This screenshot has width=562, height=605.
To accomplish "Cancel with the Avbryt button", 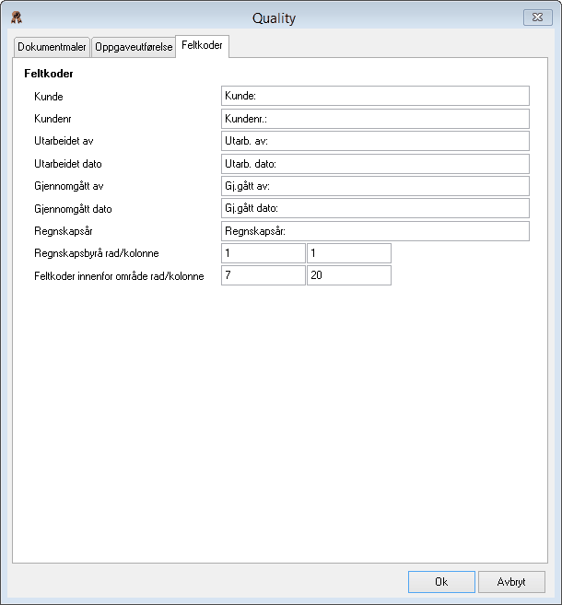I will tap(511, 582).
